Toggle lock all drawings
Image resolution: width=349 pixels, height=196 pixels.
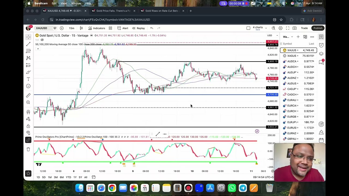coord(28,126)
